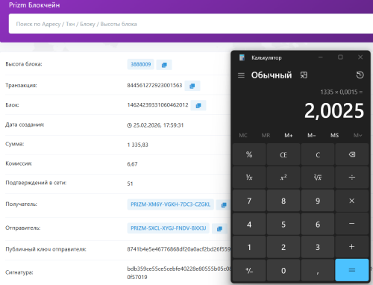Close the Calculator window
This screenshot has width=373, height=285.
coord(360,57)
